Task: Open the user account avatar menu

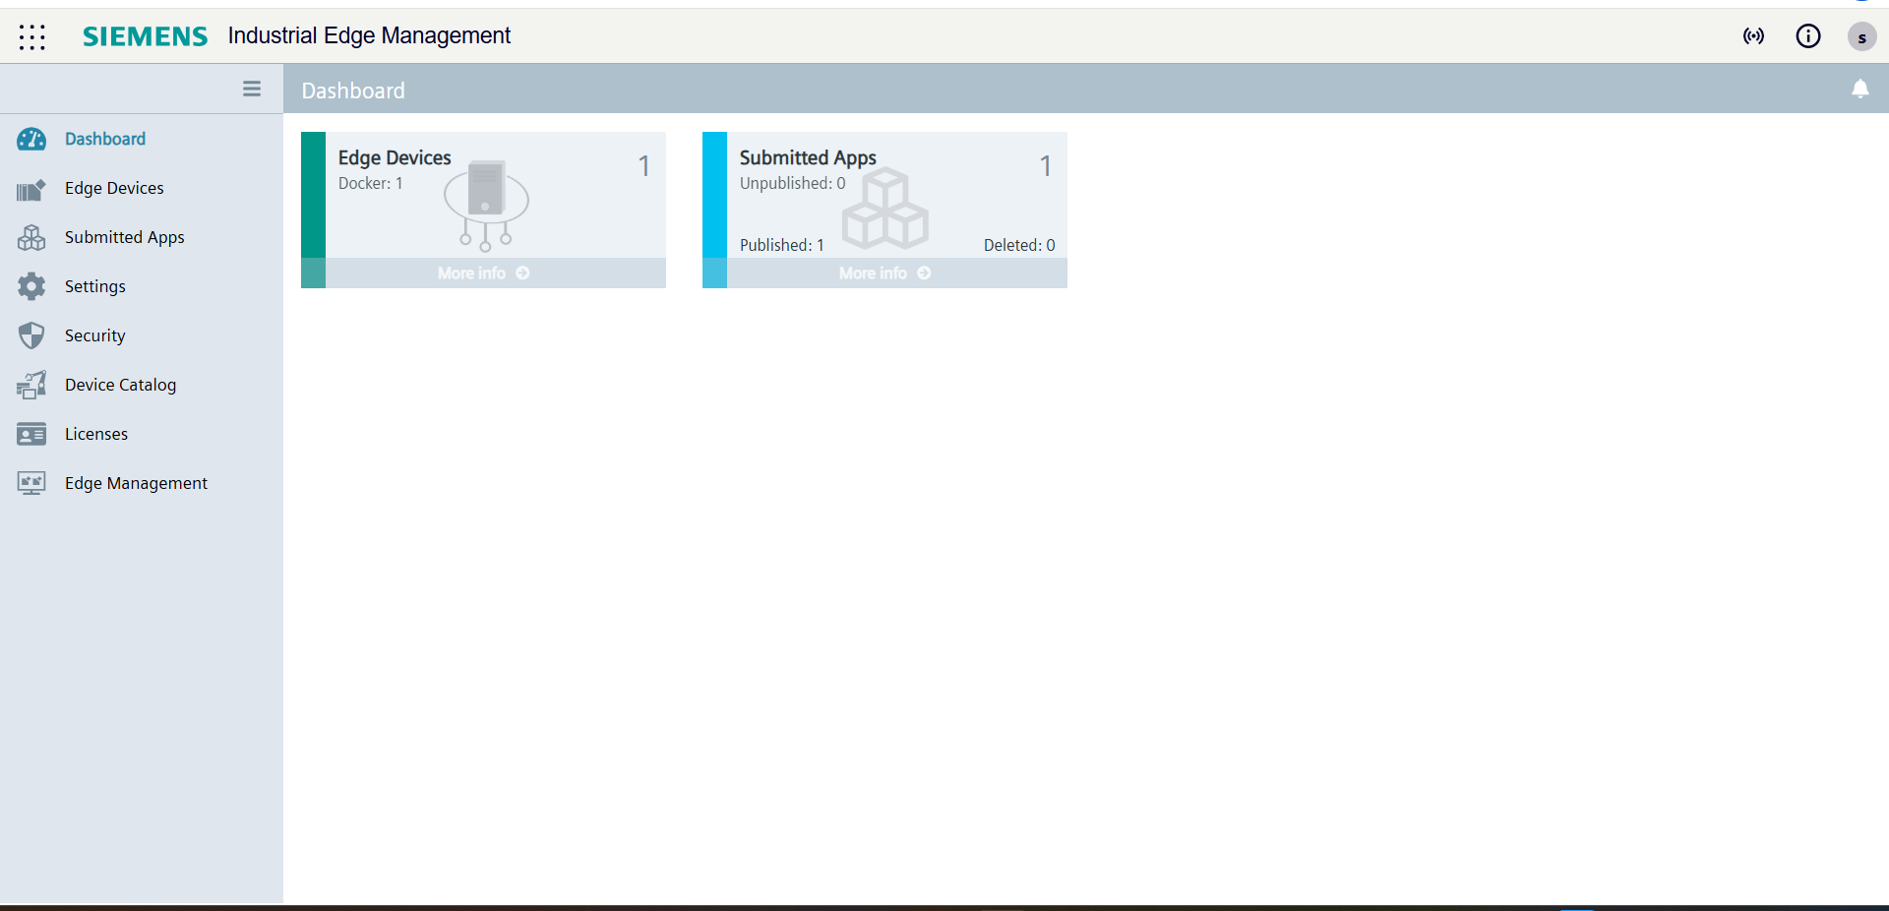Action: point(1861,37)
